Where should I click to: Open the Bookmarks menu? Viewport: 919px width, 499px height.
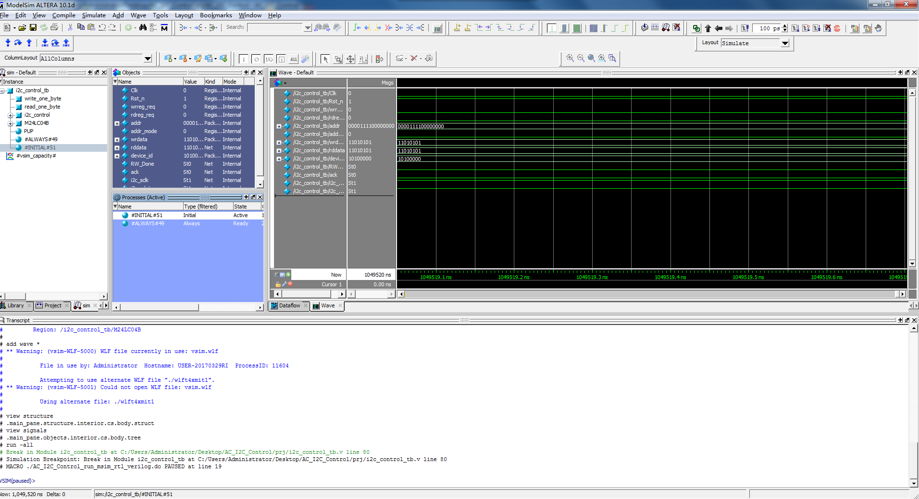pos(216,15)
